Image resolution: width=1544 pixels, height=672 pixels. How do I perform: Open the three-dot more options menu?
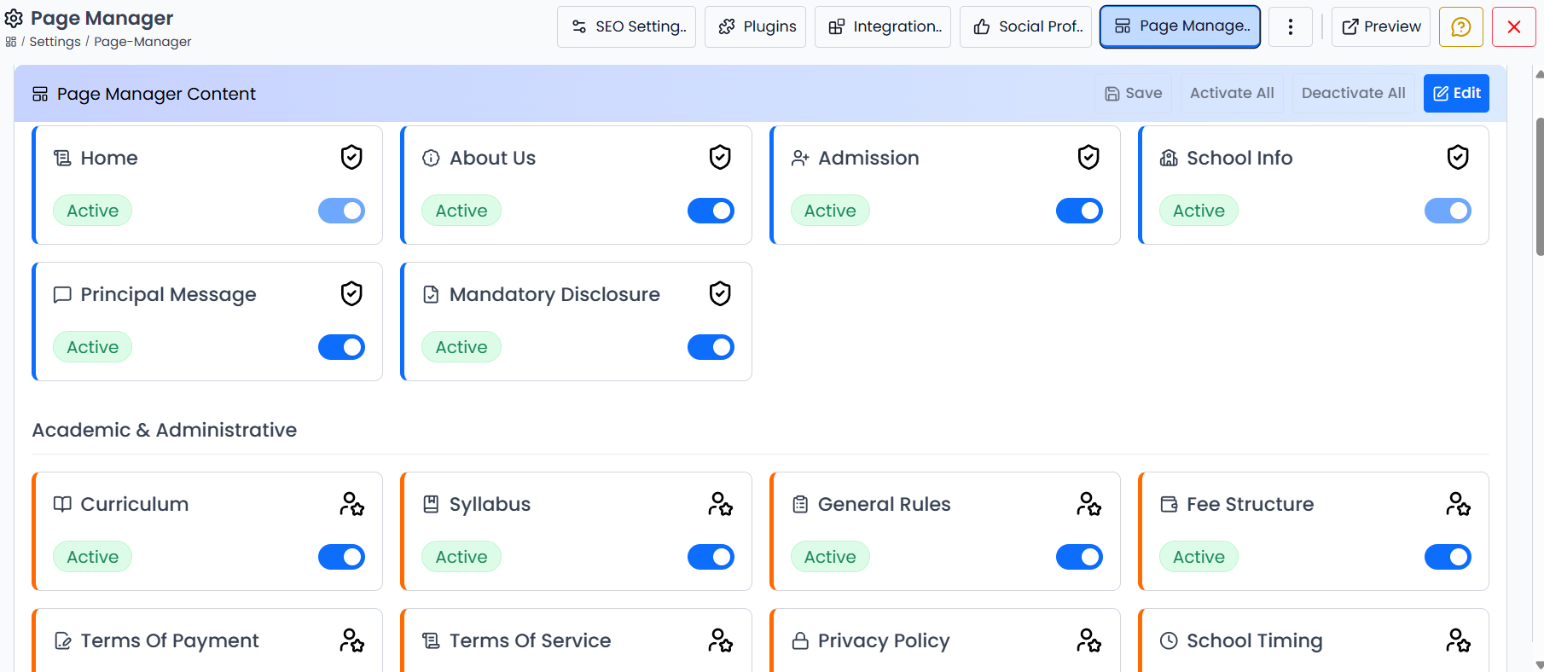coord(1291,26)
